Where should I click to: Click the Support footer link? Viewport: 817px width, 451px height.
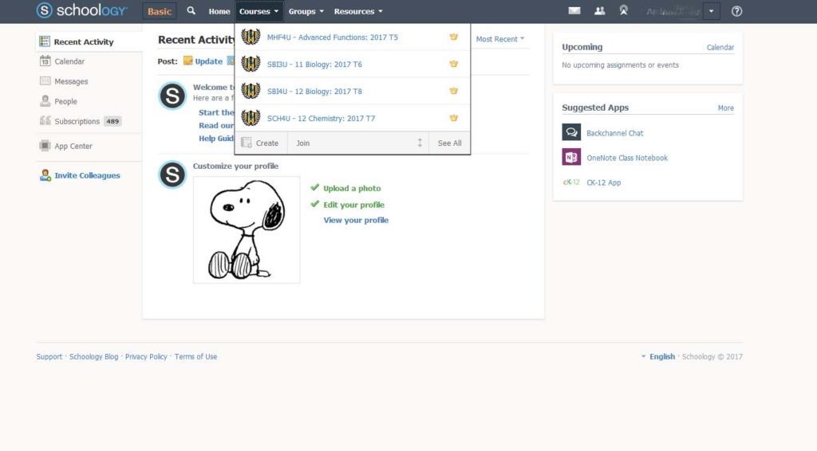(49, 356)
